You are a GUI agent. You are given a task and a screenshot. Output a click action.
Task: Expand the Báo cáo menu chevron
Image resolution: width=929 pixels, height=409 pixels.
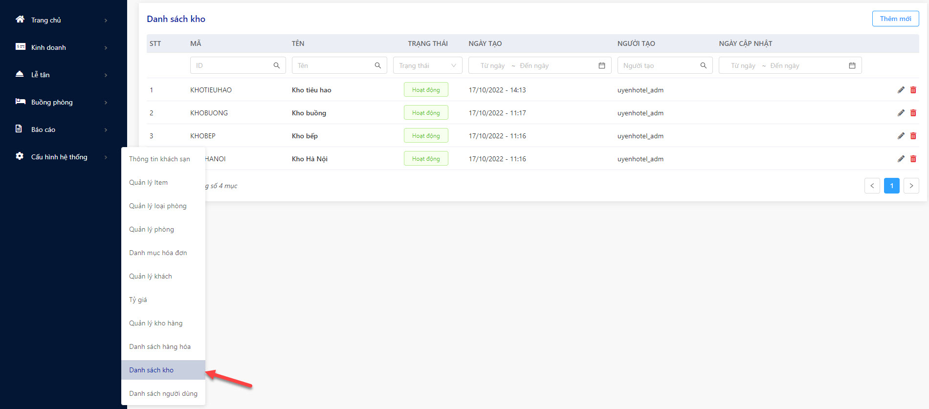pyautogui.click(x=106, y=129)
